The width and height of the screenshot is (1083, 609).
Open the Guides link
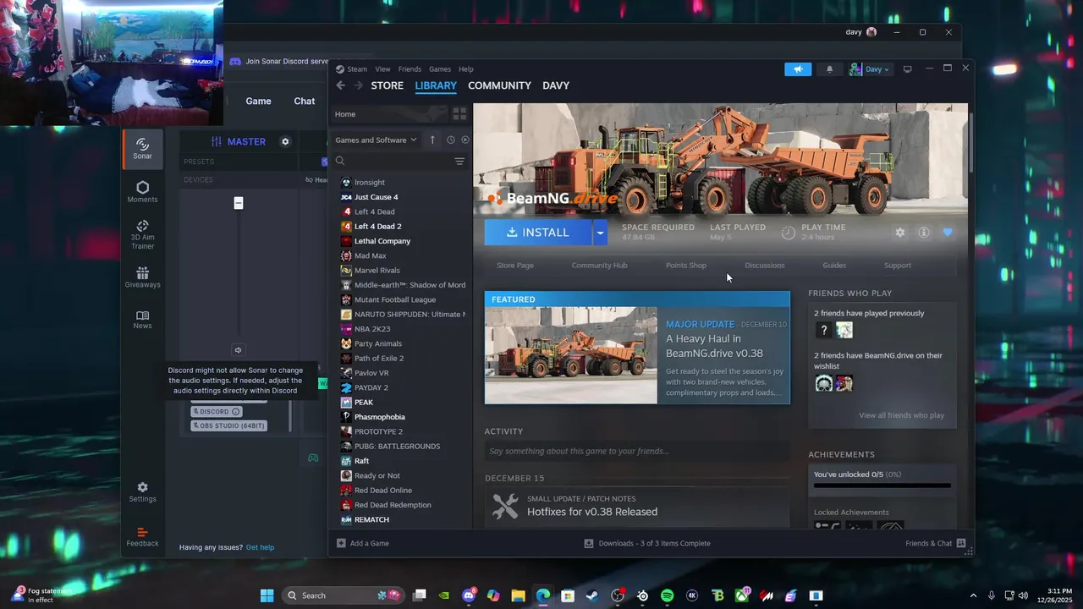pos(834,266)
